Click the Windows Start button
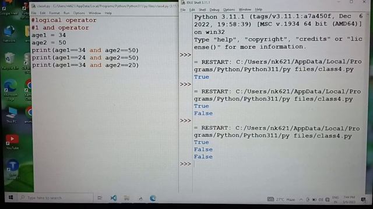 pyautogui.click(x=11, y=197)
